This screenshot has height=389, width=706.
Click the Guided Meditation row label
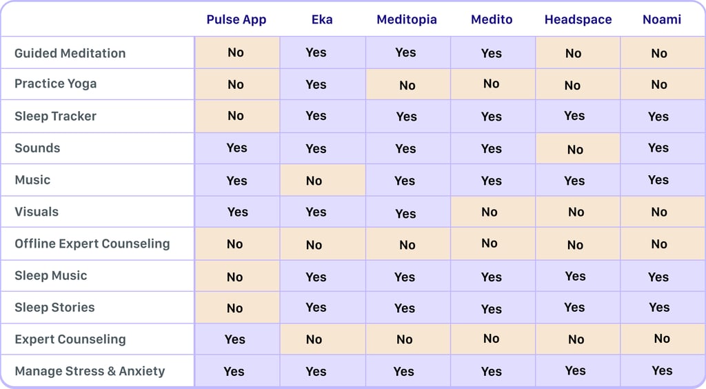[x=70, y=53]
